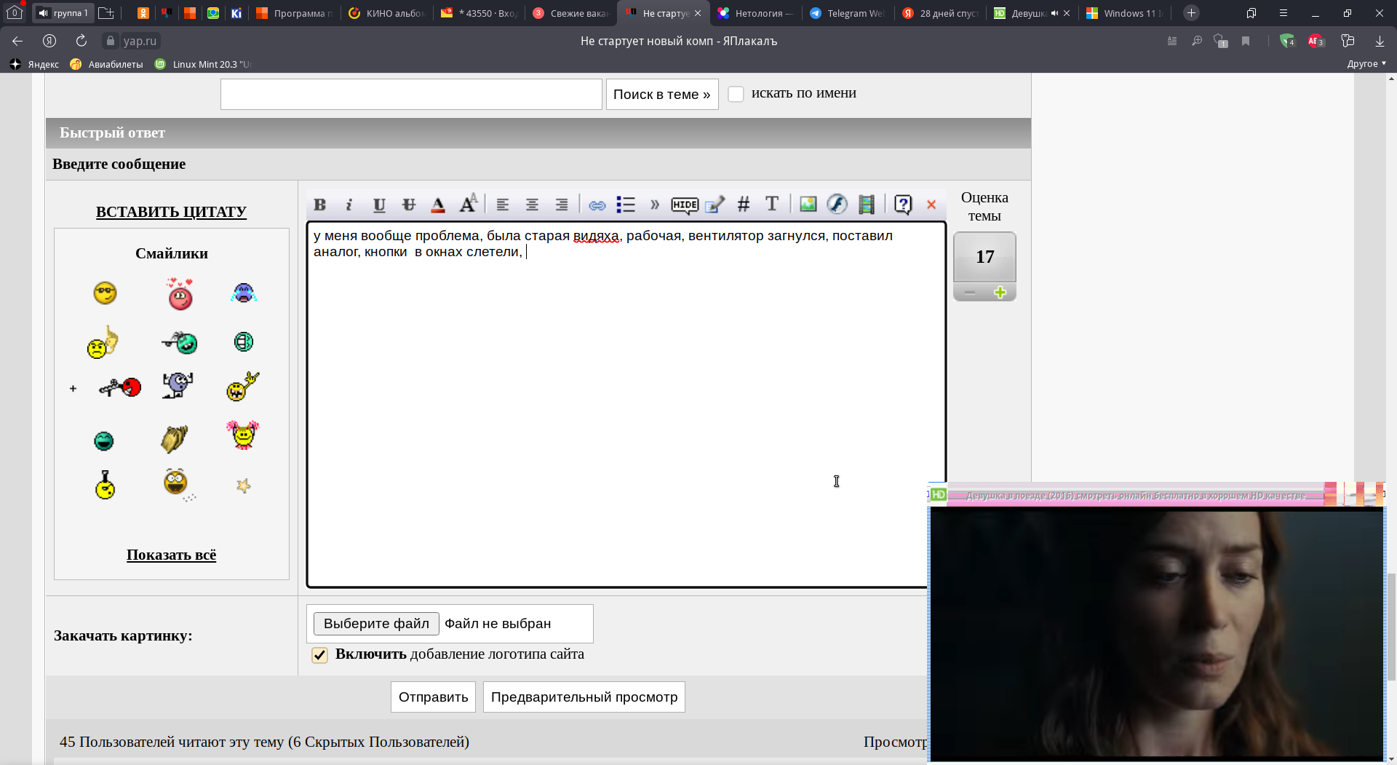This screenshot has height=765, width=1397.
Task: Open the browser downloads icon
Action: [x=1380, y=41]
